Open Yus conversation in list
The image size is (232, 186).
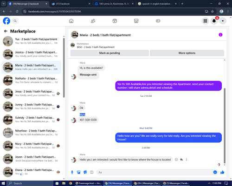(31, 41)
